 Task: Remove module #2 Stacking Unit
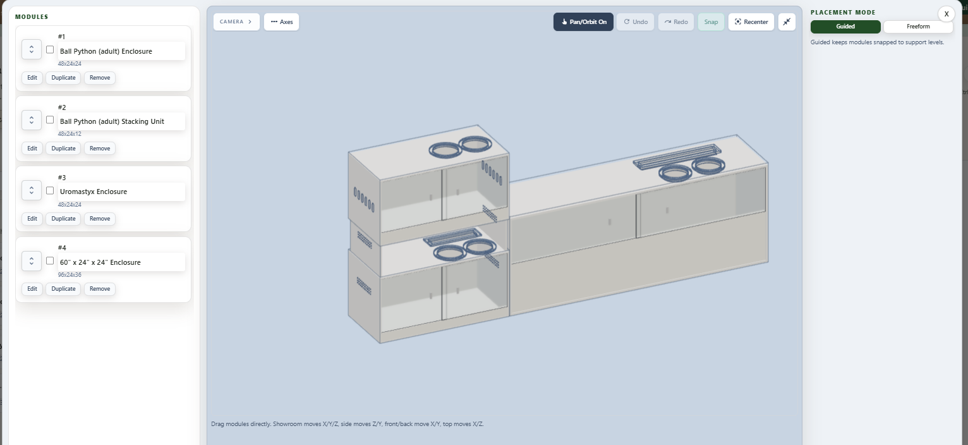coord(100,149)
